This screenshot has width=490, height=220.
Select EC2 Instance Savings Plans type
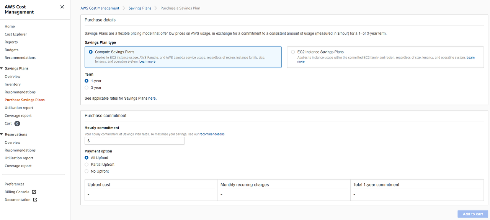point(293,52)
